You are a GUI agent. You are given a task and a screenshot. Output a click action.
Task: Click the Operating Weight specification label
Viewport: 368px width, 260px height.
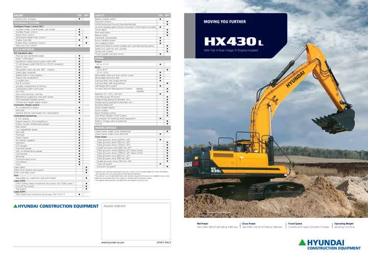[x=344, y=224]
